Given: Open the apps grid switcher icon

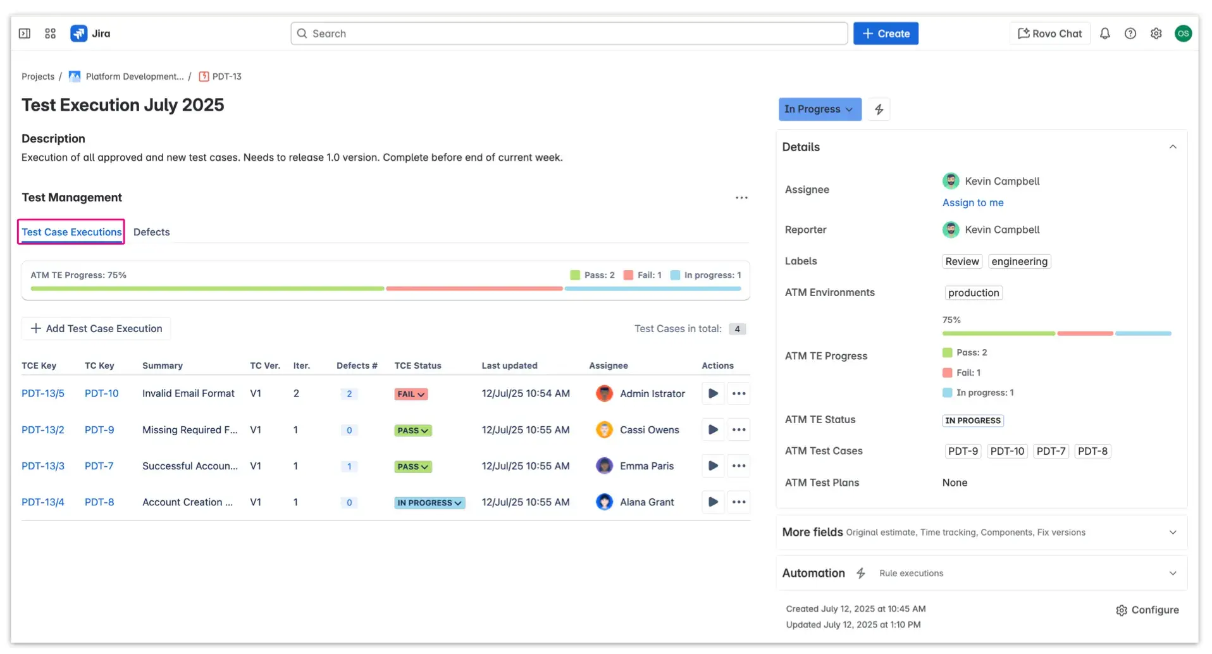Looking at the screenshot, I should [x=50, y=33].
